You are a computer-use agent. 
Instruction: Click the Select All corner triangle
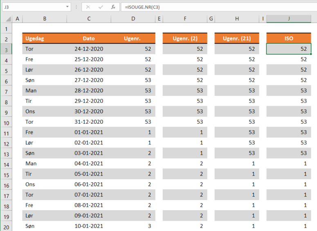tap(8, 19)
